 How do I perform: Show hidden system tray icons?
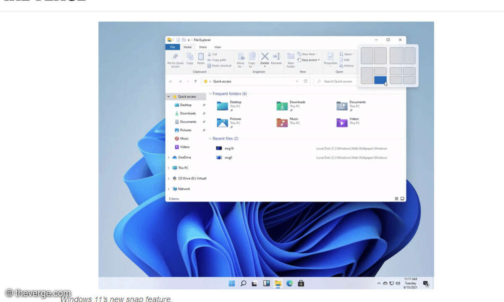(x=379, y=284)
